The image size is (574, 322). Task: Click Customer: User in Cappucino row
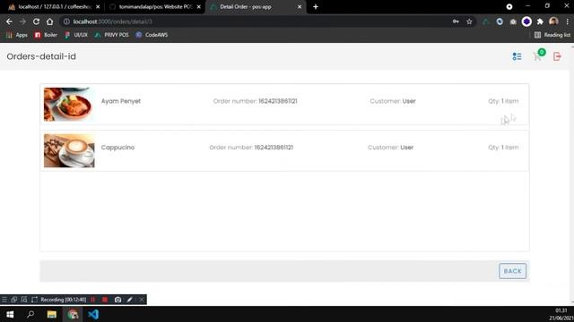point(390,148)
